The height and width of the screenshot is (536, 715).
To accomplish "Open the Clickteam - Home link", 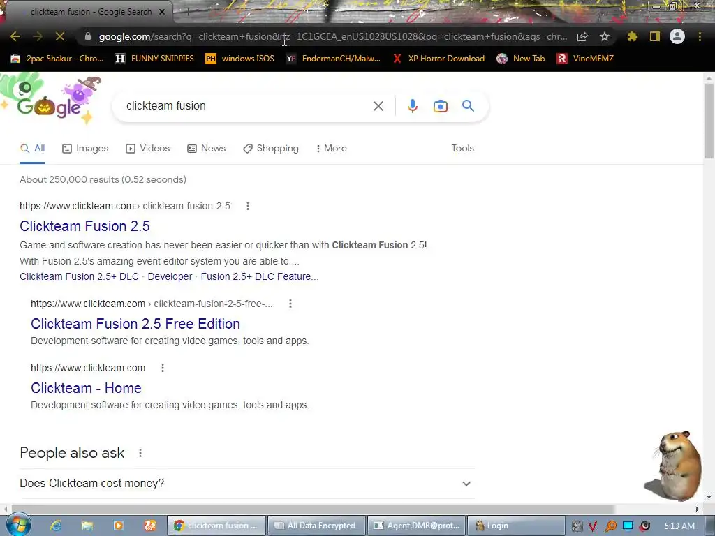I will point(86,388).
